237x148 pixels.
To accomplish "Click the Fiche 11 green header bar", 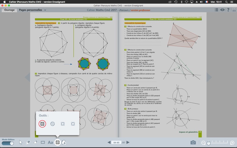I will point(163,19).
